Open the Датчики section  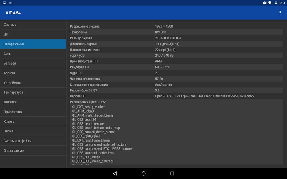pyautogui.click(x=33, y=102)
